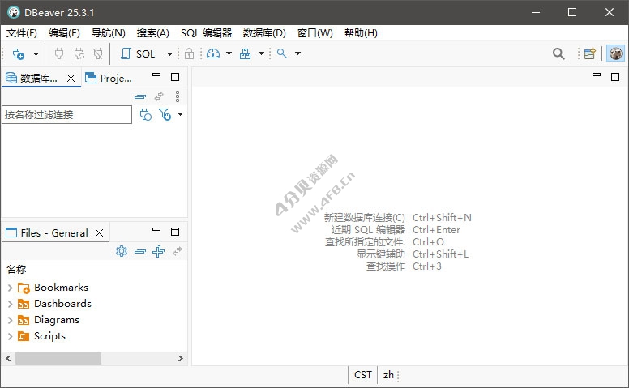Expand the search dropdown arrow
Screen dimensions: 629x388
click(297, 53)
